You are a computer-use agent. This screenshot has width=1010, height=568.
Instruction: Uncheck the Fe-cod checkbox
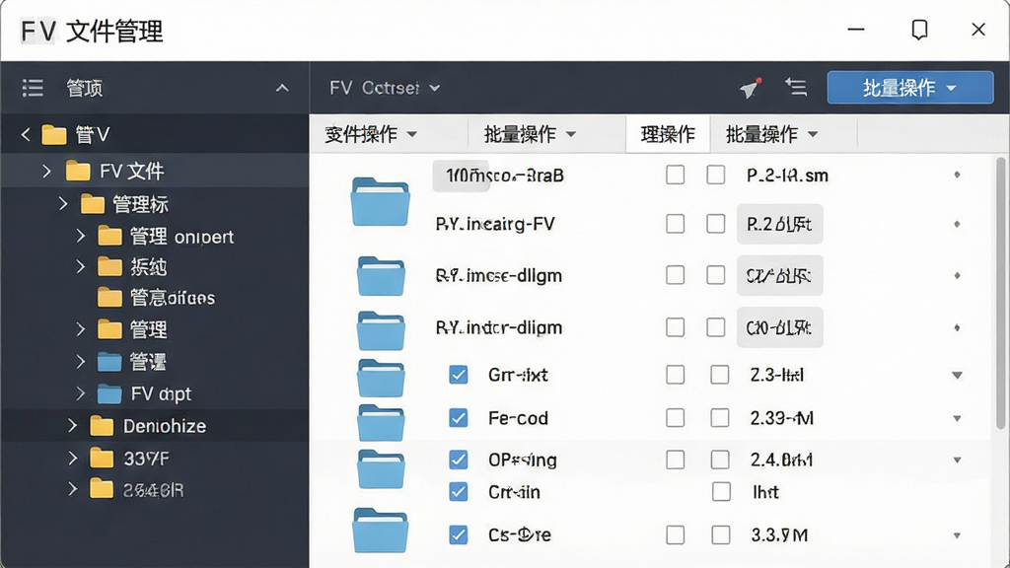point(458,418)
